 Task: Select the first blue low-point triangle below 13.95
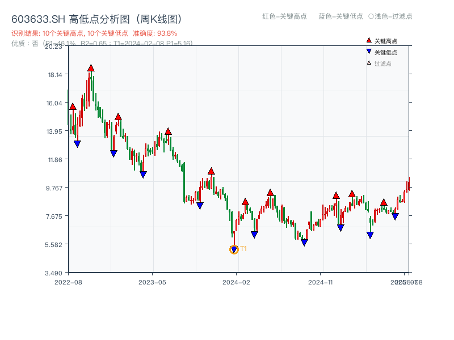(77, 144)
